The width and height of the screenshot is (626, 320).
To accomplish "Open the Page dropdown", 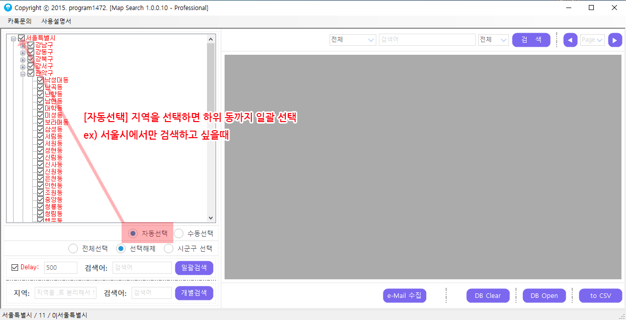I will [x=592, y=40].
